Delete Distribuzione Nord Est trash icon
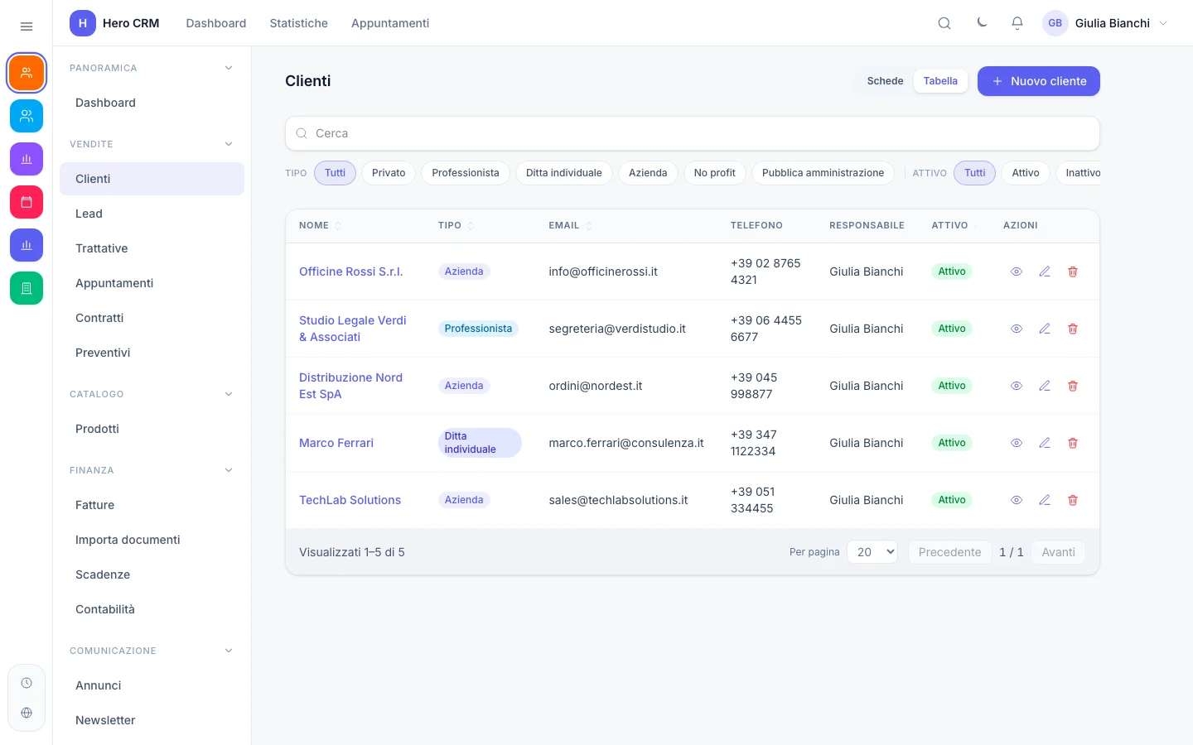Screen dimensions: 1193x745 coord(1073,386)
